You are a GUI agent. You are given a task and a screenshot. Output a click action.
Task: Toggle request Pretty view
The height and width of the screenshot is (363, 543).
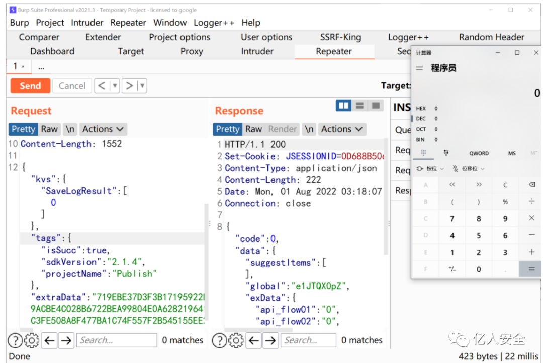point(23,129)
